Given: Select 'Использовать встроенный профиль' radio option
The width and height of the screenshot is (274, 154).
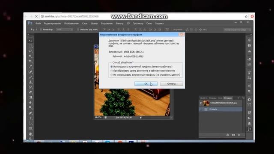Looking at the screenshot, I should [111, 67].
